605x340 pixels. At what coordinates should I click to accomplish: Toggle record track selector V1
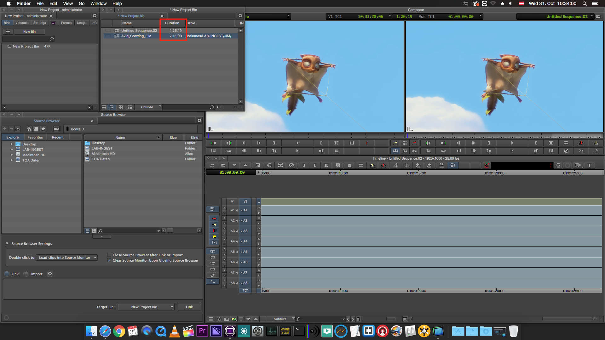click(x=245, y=201)
